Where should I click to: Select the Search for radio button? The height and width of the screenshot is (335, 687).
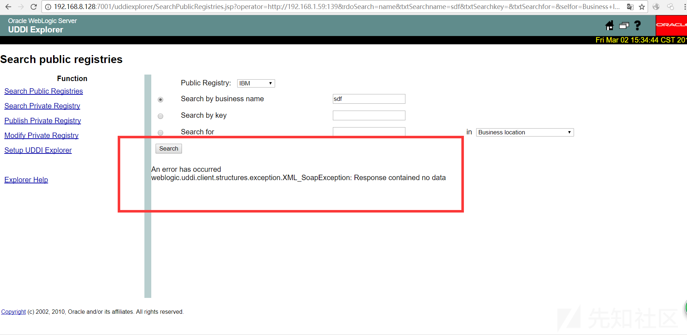click(161, 133)
